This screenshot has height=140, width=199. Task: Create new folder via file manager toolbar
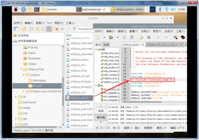tap(24, 29)
